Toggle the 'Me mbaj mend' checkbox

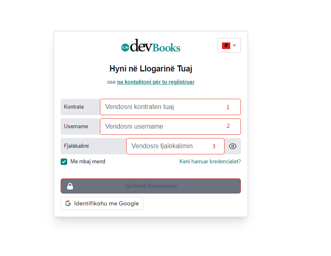pos(64,162)
